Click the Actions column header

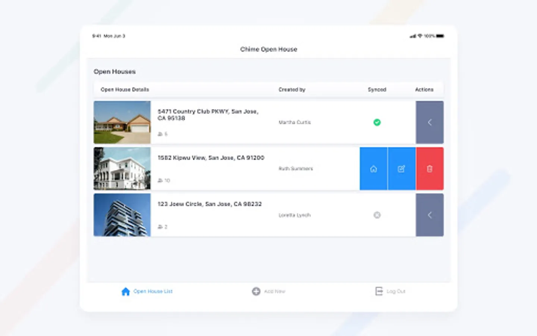[x=424, y=90]
